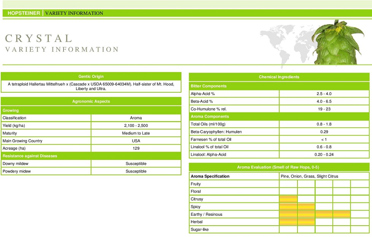The width and height of the screenshot is (372, 237).
Task: Click the Farnesen % of total Oil label
Action: 211,139
